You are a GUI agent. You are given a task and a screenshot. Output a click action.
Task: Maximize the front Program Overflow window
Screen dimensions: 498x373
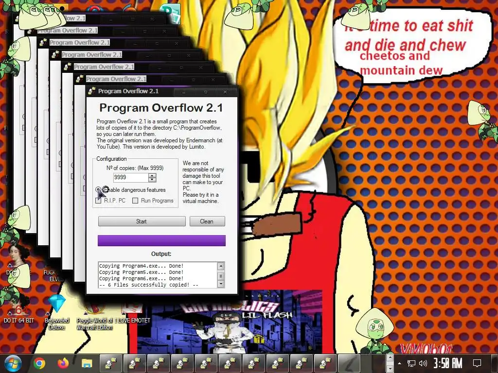click(x=206, y=92)
